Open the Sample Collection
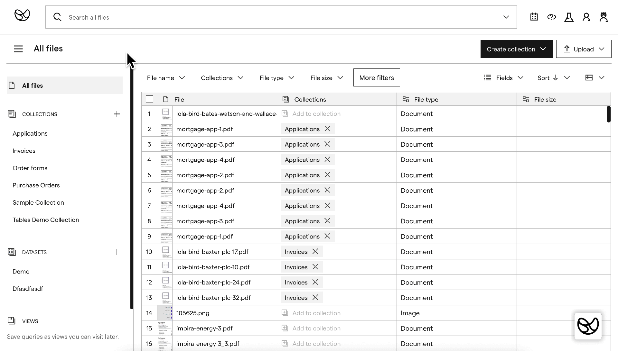Viewport: 618px width, 351px height. [x=38, y=203]
